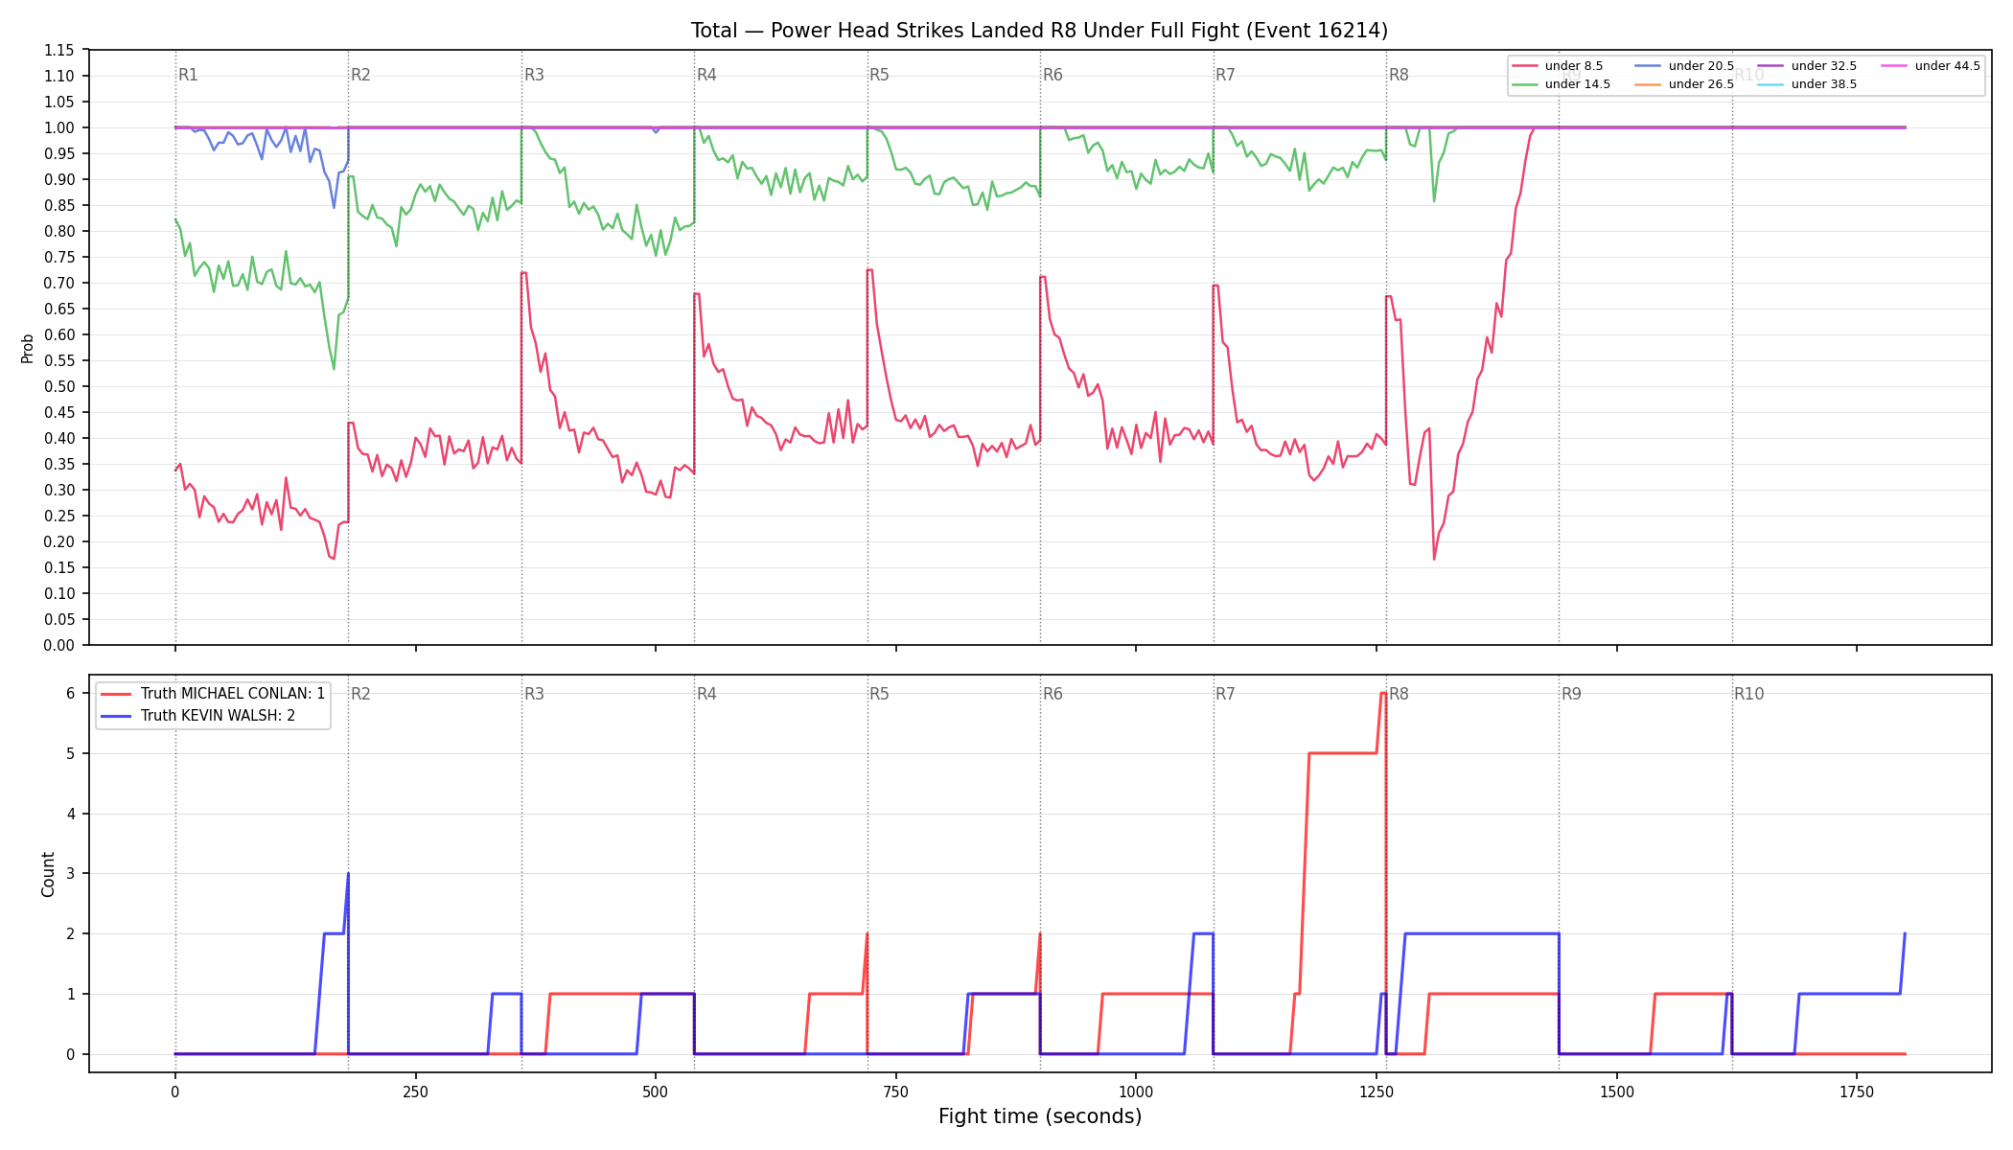
Task: Click the 'Prob' y-axis label
Action: (x=28, y=348)
